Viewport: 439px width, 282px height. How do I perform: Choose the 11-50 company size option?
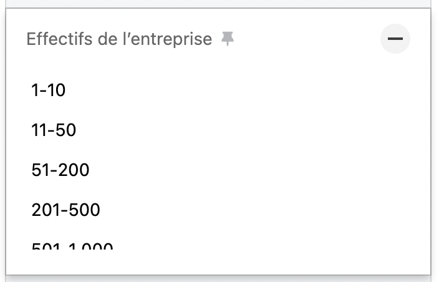tap(54, 130)
